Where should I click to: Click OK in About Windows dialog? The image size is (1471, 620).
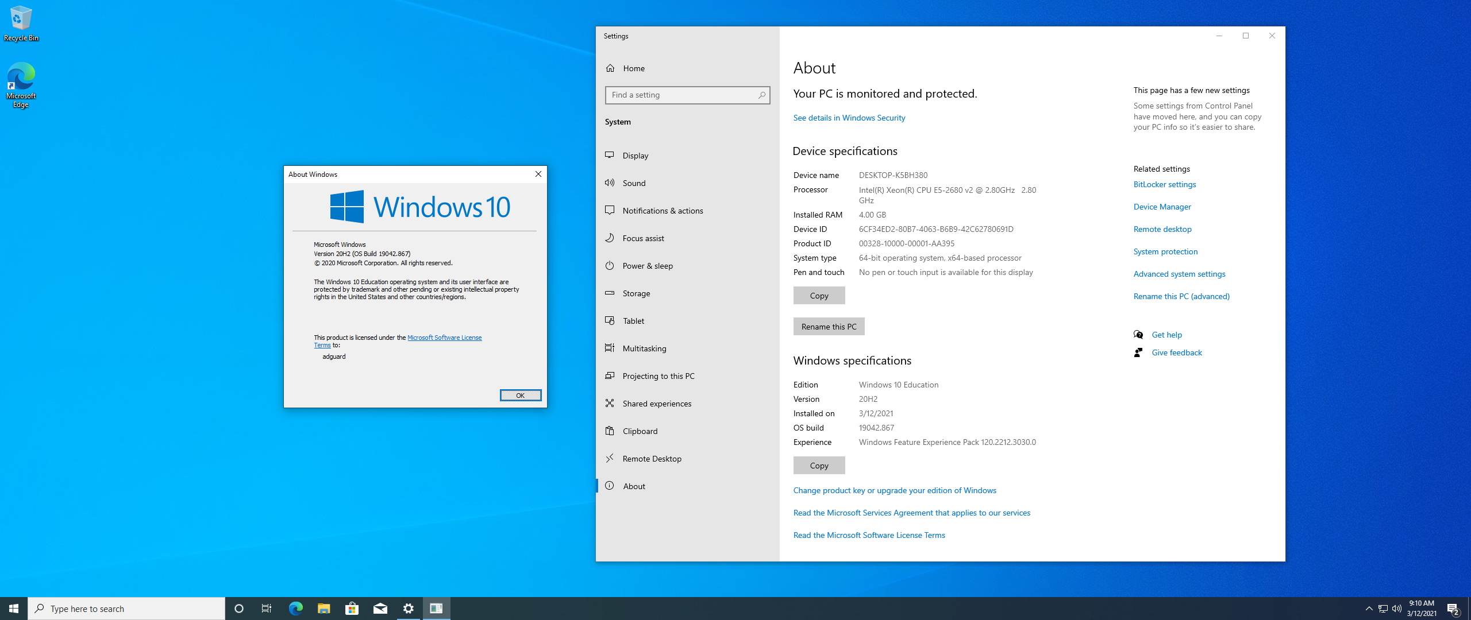520,396
